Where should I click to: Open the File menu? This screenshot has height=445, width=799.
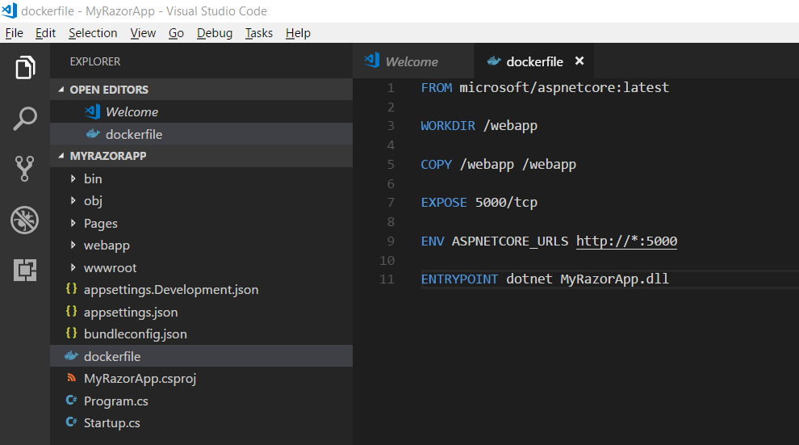(x=15, y=33)
